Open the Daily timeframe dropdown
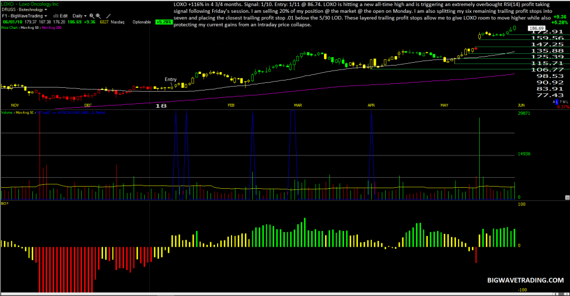The image size is (570, 296). 80,16
